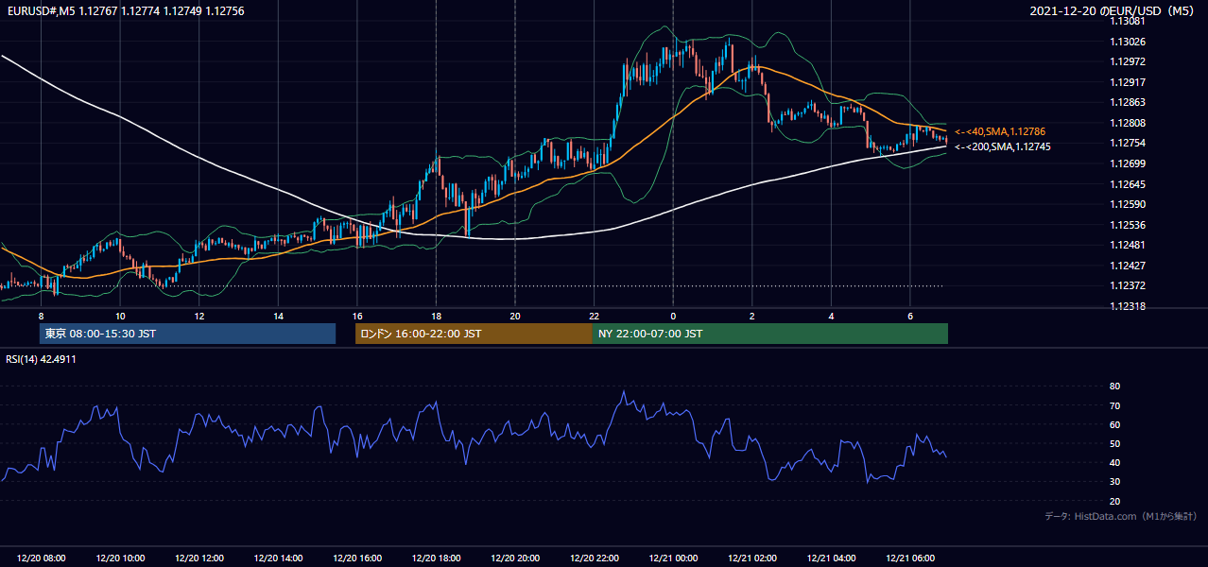Screen dimensions: 1208x567
Task: Click hour label 12 under price chart
Action: pos(199,316)
